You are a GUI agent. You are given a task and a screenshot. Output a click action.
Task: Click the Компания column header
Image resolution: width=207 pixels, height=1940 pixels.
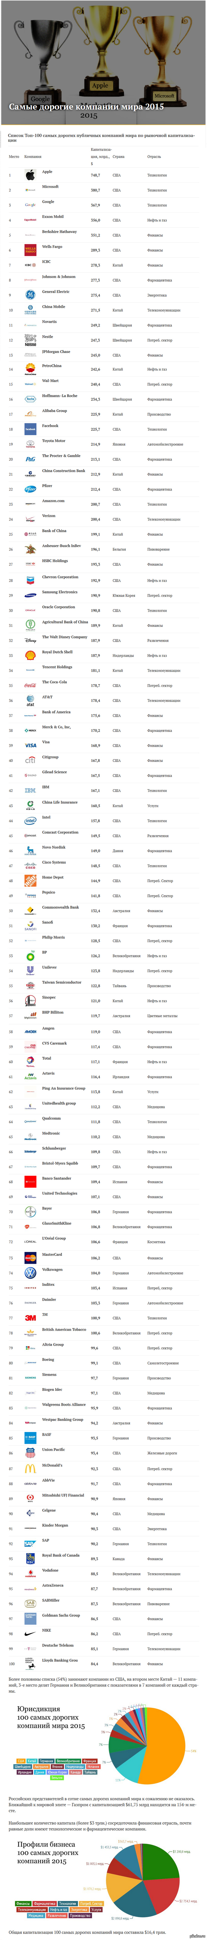tap(32, 157)
